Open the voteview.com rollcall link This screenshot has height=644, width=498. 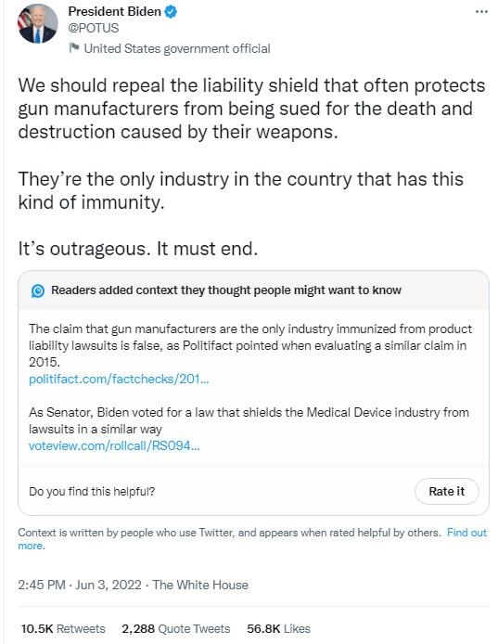114,445
